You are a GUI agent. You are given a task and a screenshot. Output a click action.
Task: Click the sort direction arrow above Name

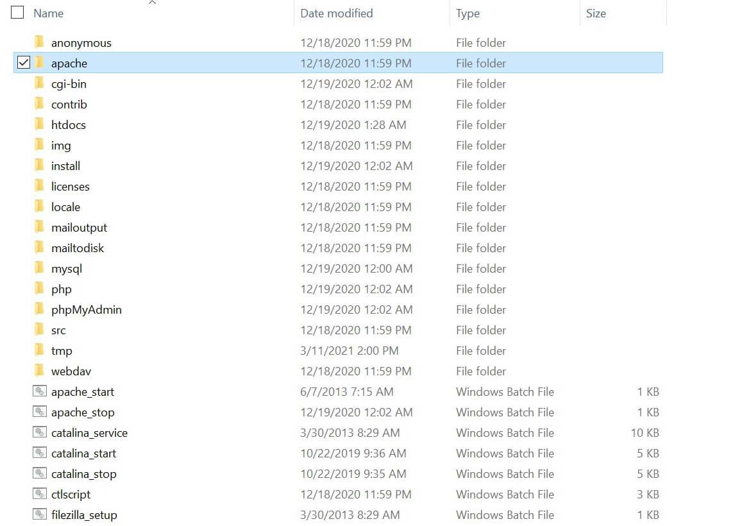pos(152,3)
